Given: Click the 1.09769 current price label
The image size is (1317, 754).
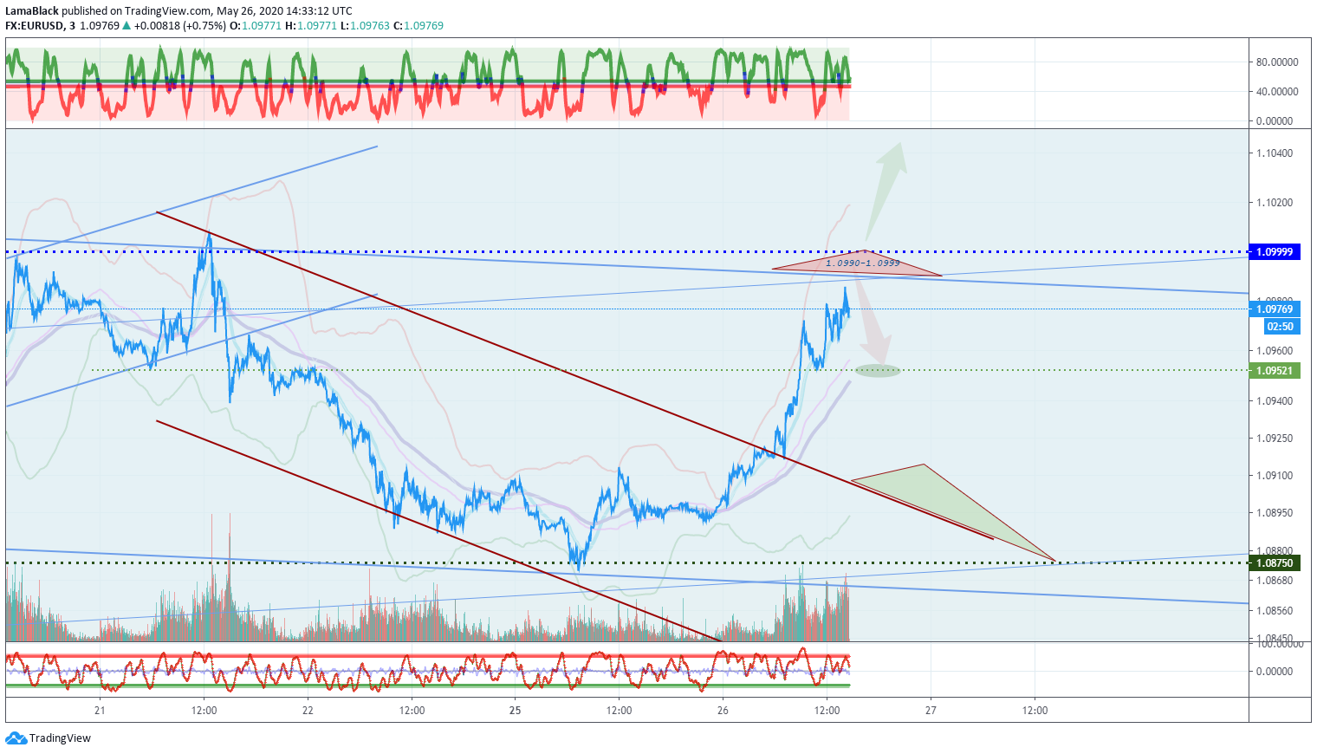Looking at the screenshot, I should (1275, 309).
